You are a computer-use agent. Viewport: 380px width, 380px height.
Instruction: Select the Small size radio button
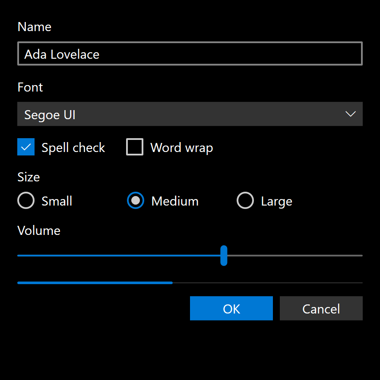tap(26, 200)
